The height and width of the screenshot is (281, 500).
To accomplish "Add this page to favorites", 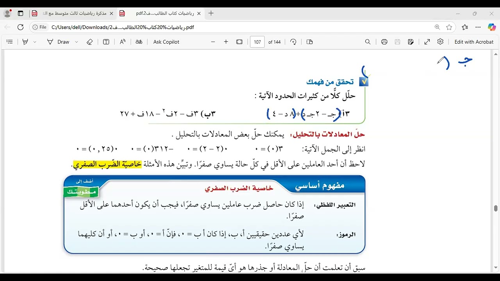I will tap(449, 27).
